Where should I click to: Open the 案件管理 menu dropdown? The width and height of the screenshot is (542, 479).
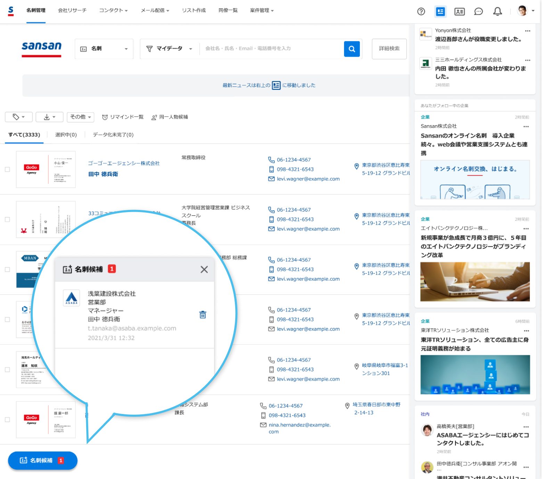(x=262, y=10)
